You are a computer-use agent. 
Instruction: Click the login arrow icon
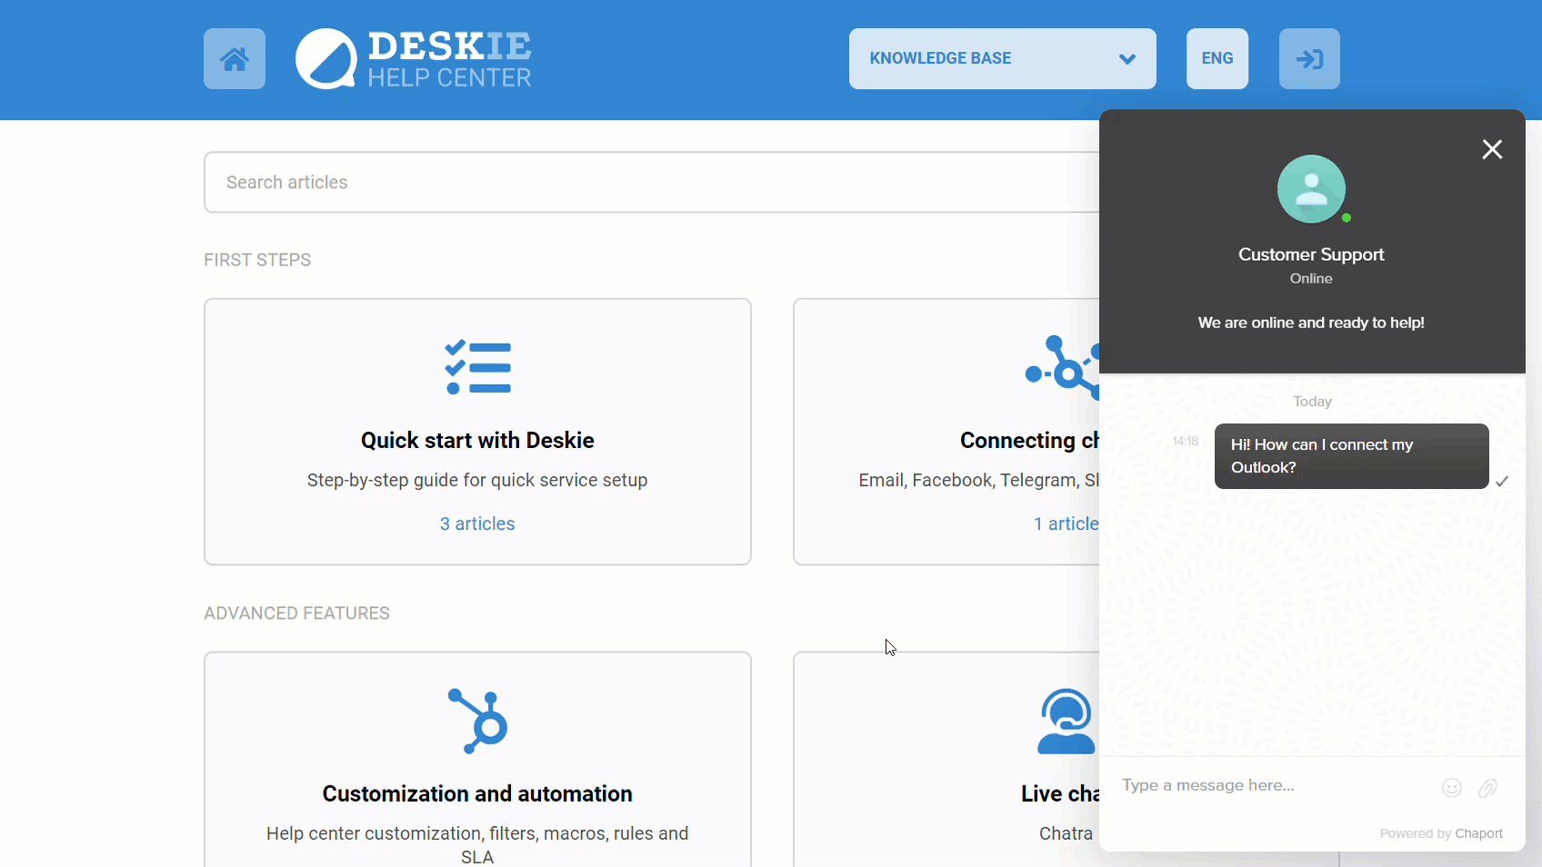(1308, 59)
